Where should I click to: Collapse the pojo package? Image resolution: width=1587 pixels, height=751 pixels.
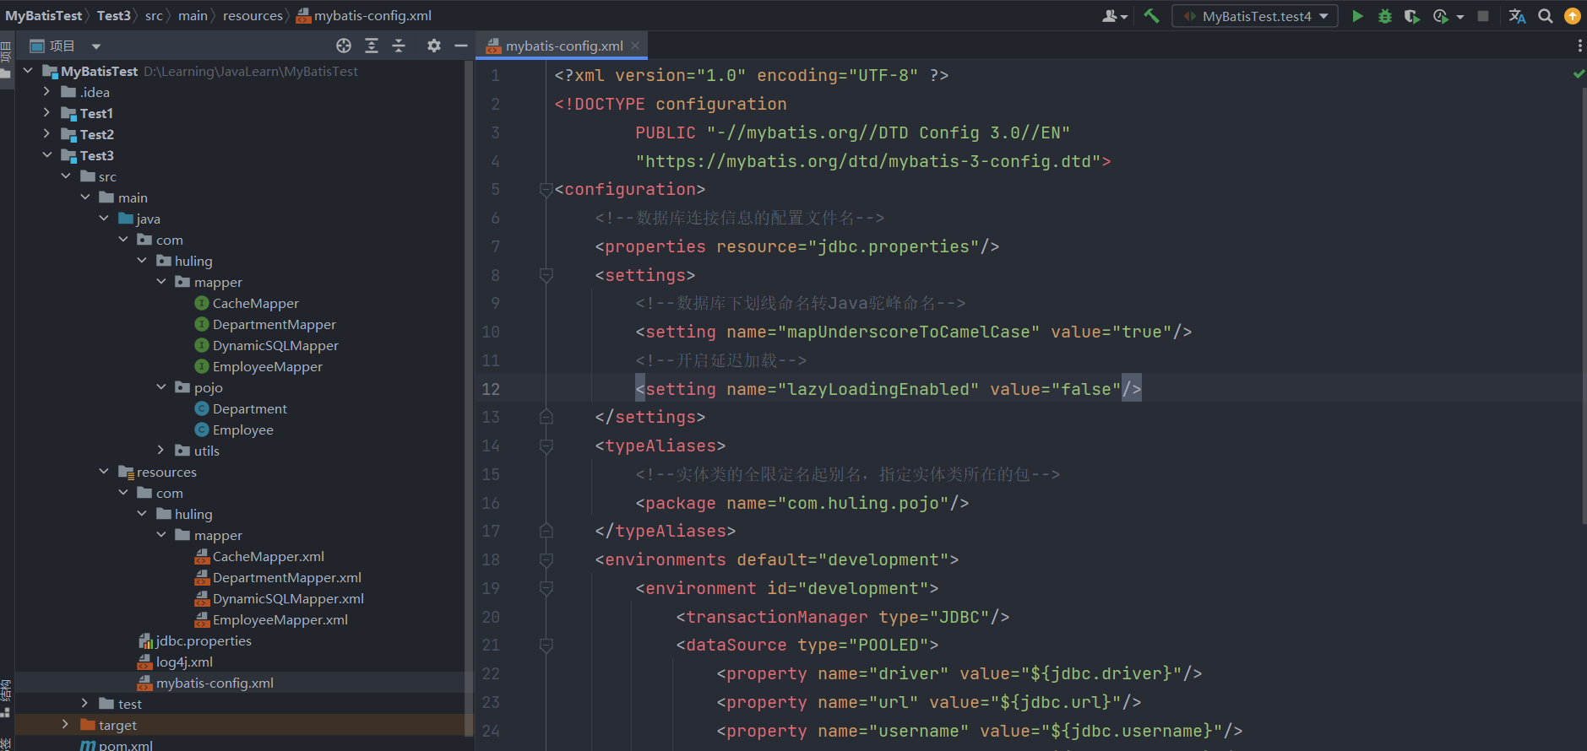point(161,387)
